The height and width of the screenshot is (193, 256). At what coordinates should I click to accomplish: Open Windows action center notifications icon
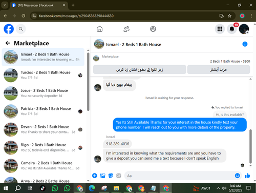[x=248, y=188]
